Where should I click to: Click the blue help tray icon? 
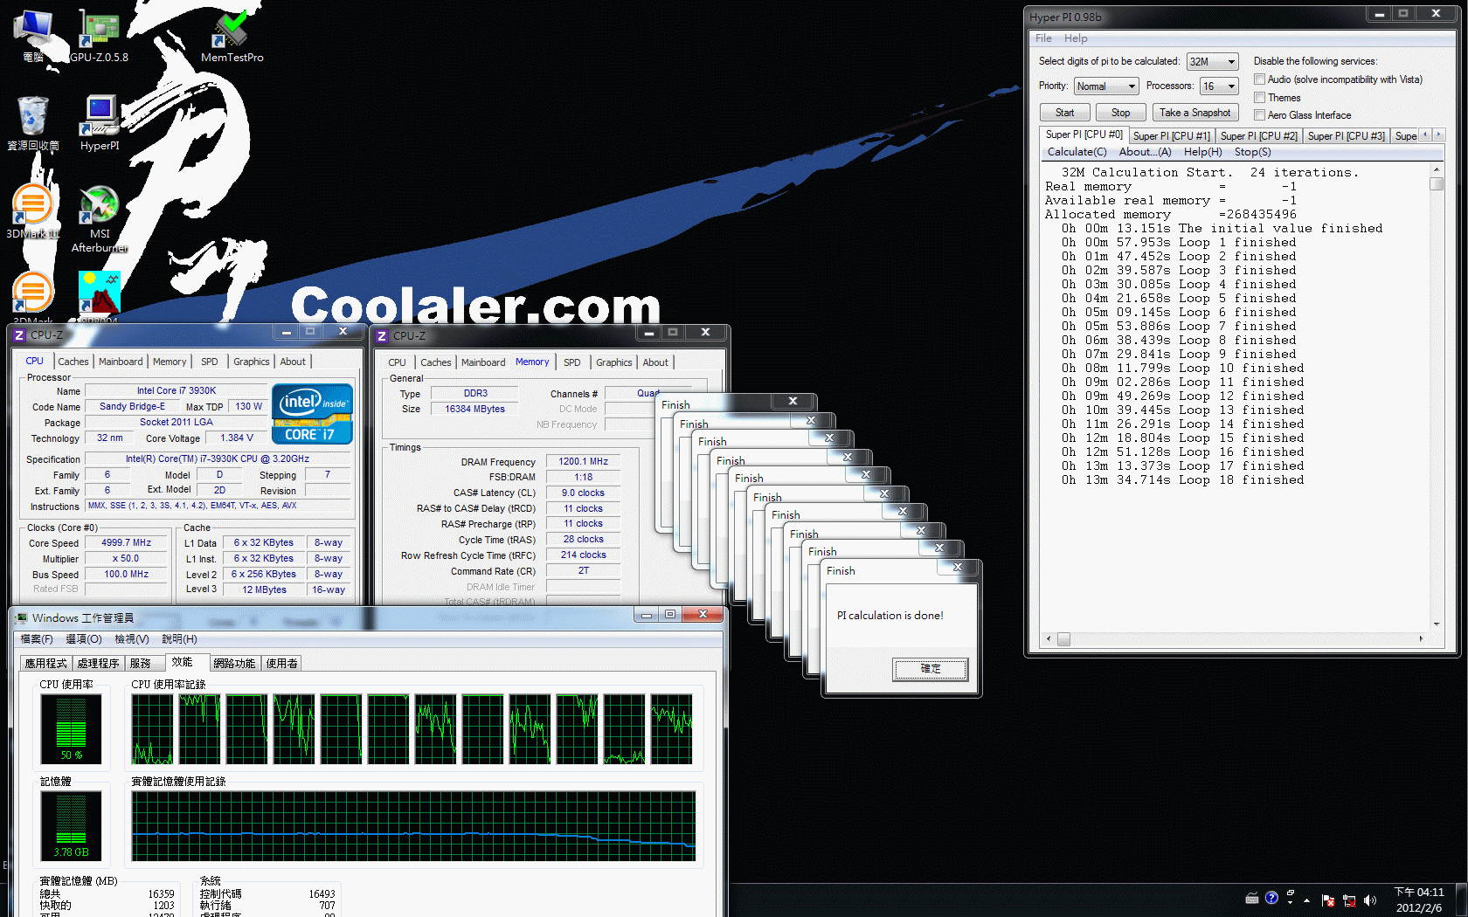pos(1271,898)
